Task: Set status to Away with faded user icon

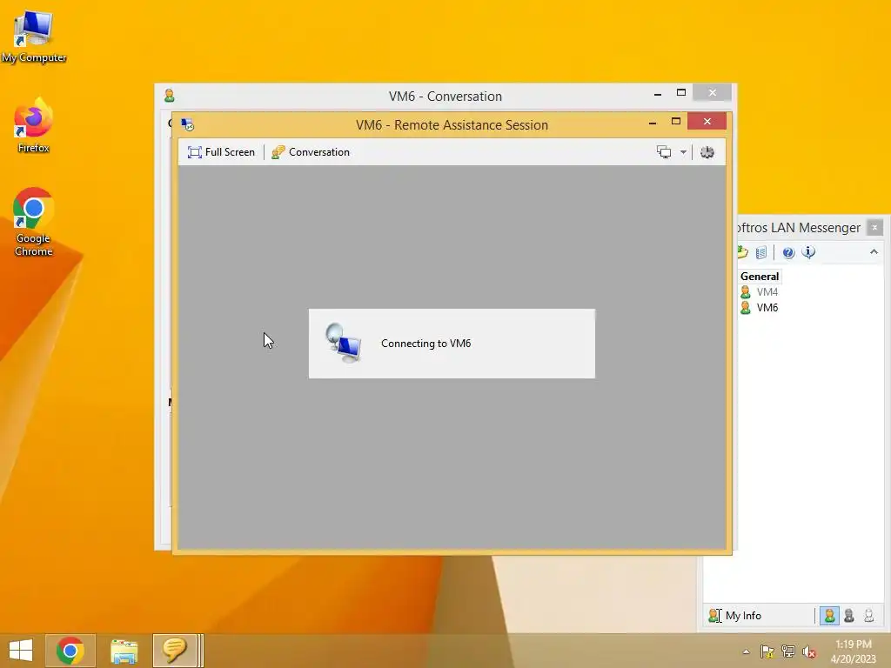Action: click(x=869, y=616)
